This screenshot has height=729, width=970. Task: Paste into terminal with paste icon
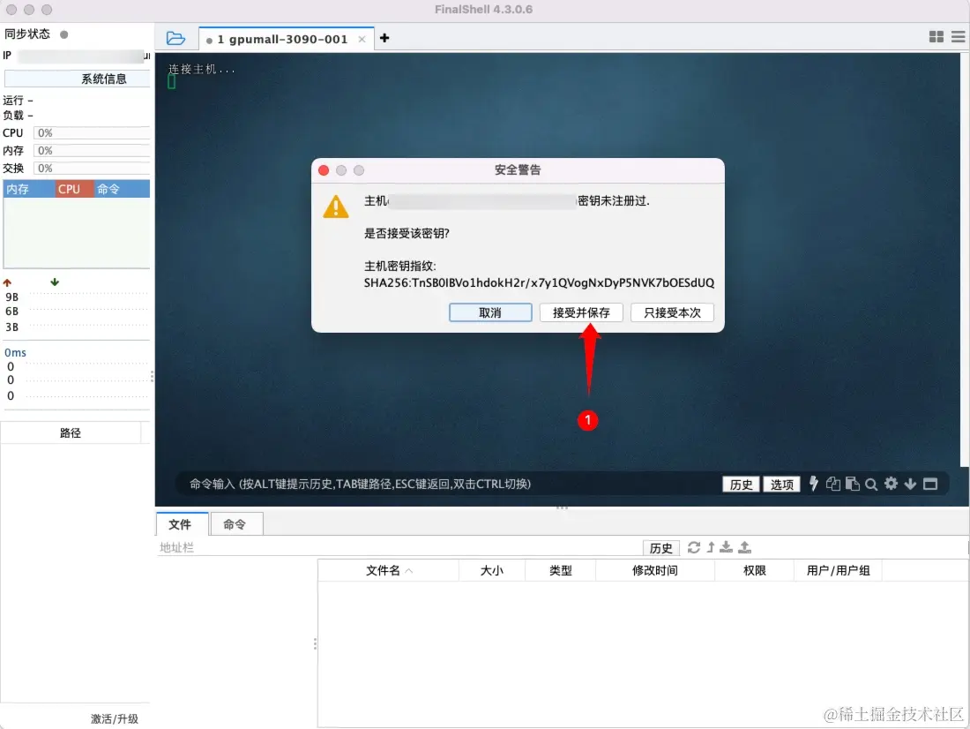coord(853,484)
